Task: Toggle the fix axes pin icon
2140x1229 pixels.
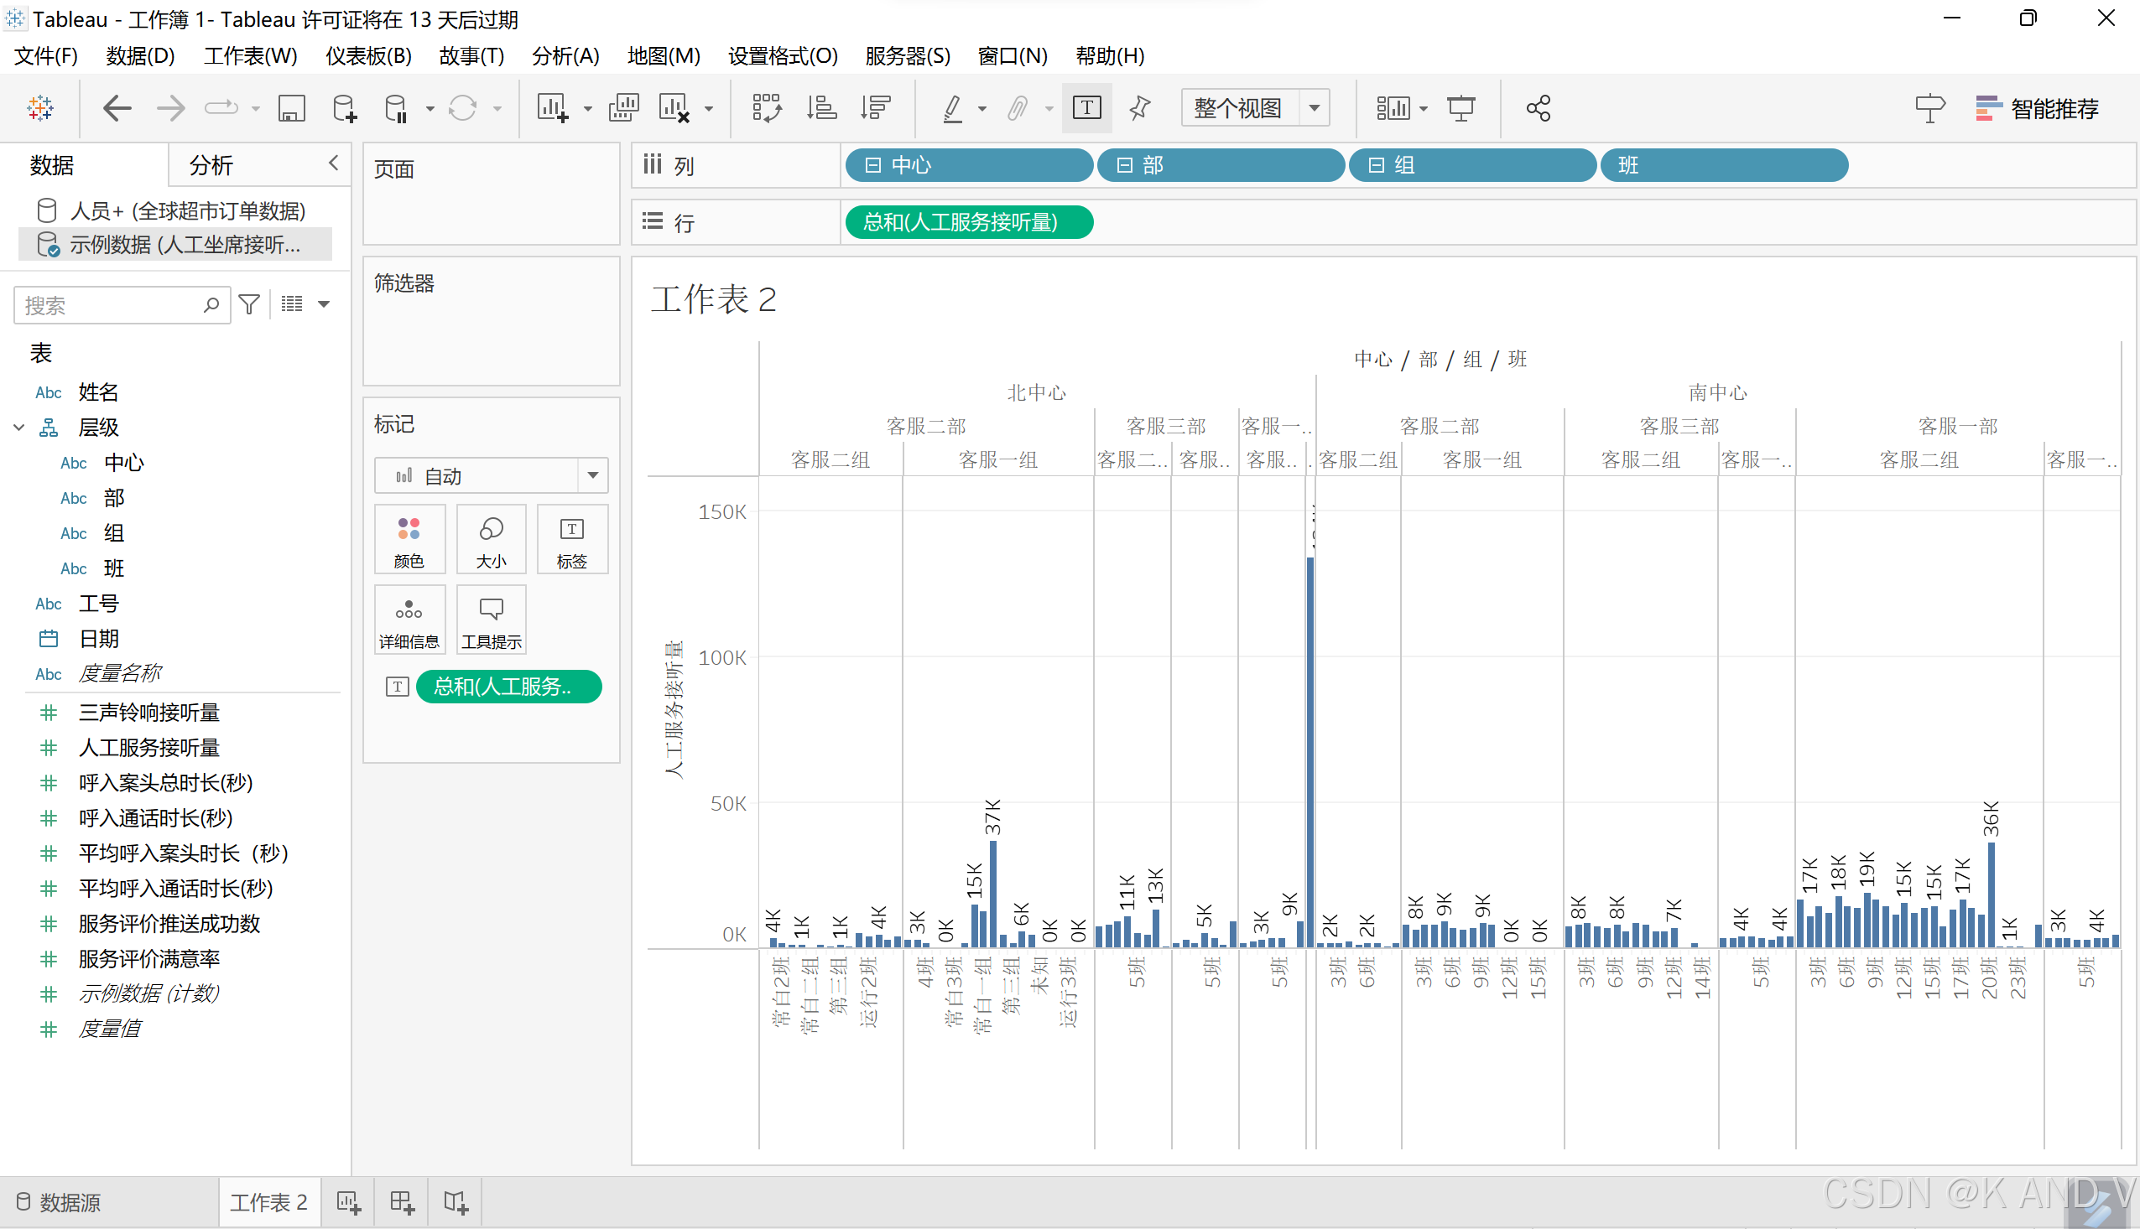Action: point(1139,108)
